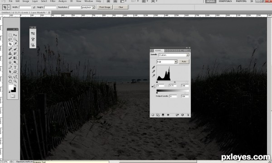Click the Auto button in Levels
Image resolution: width=272 pixels, height=163 pixels.
point(184,61)
